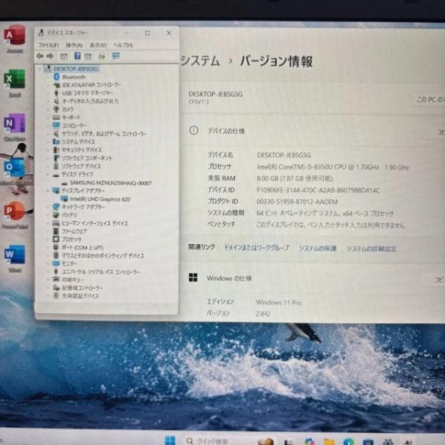The width and height of the screenshot is (445, 445).
Task: Open the Windows Start menu
Action: pyautogui.click(x=170, y=440)
